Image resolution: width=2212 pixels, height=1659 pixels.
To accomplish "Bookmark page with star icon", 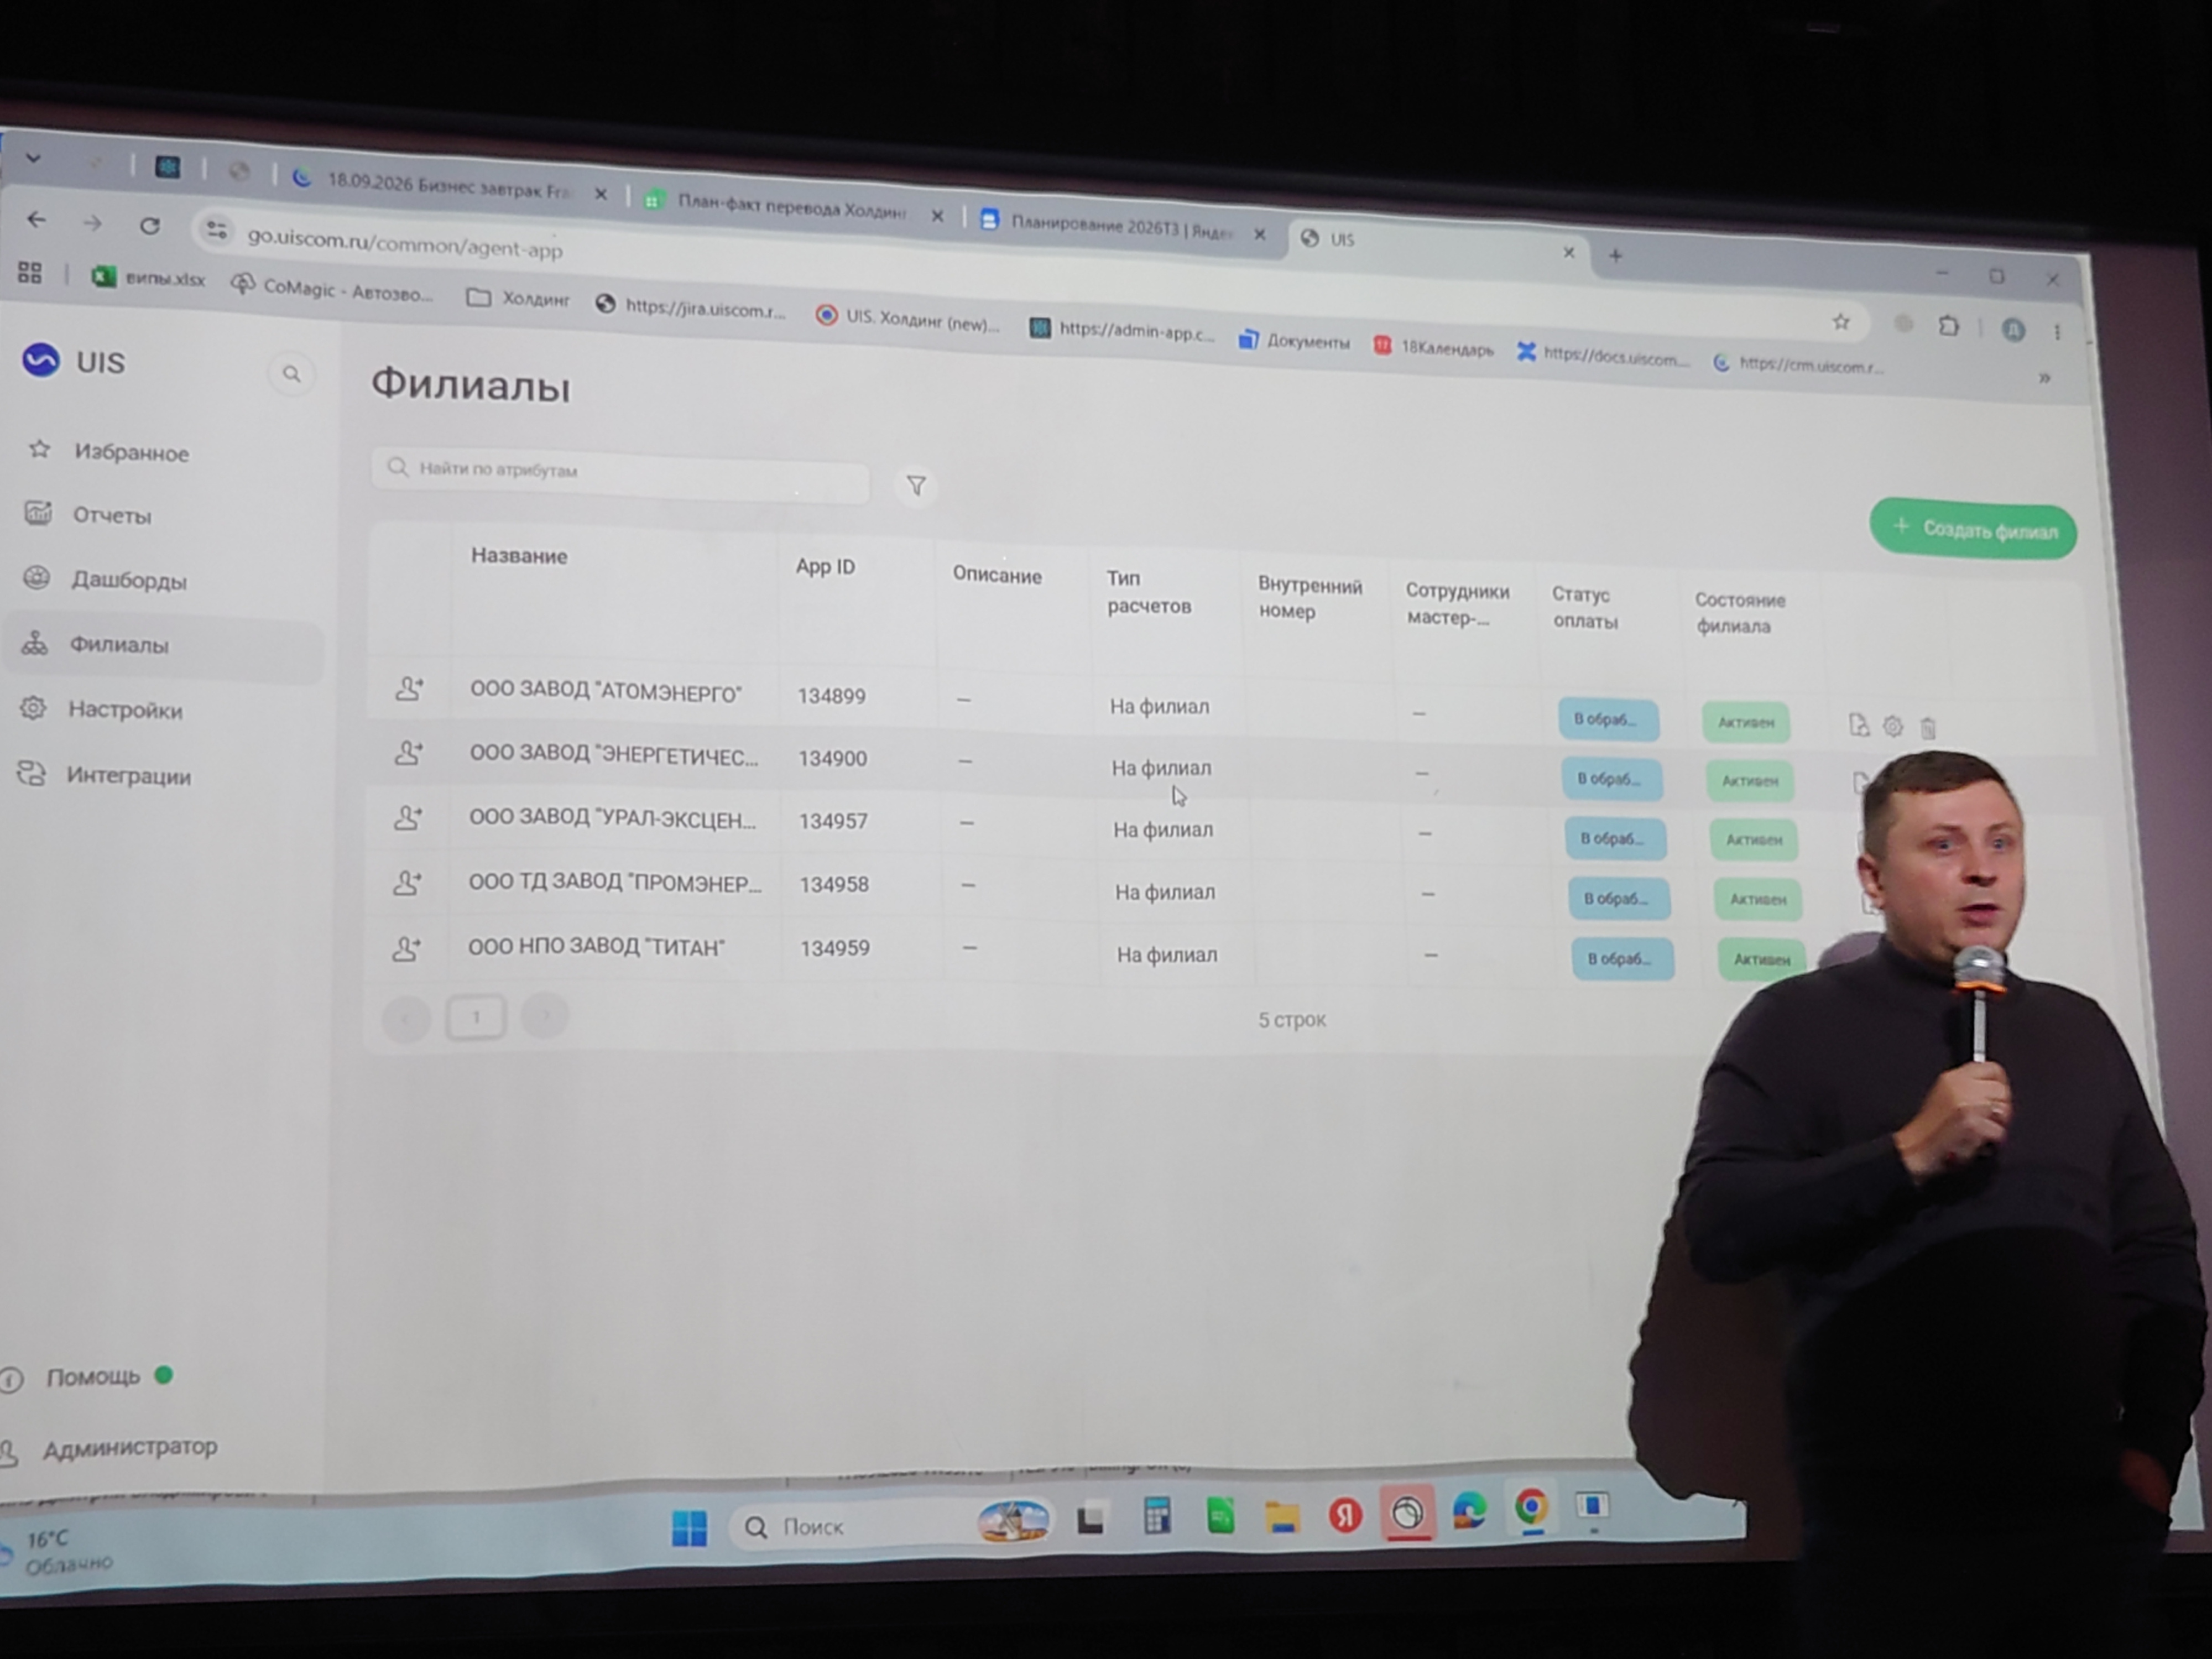I will point(1841,322).
